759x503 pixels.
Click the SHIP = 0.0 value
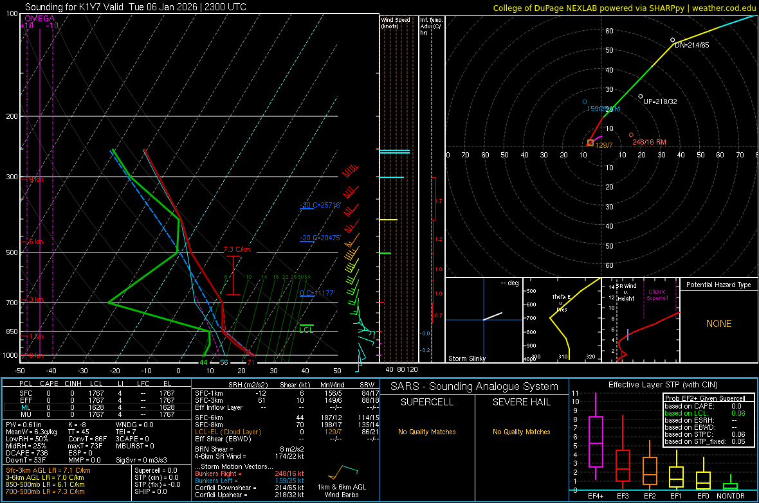tap(151, 491)
